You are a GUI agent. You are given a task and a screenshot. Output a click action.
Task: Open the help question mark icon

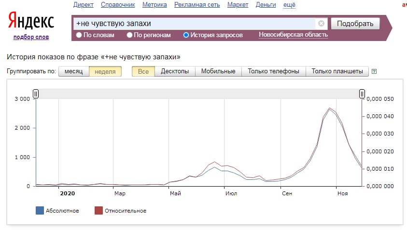click(374, 71)
